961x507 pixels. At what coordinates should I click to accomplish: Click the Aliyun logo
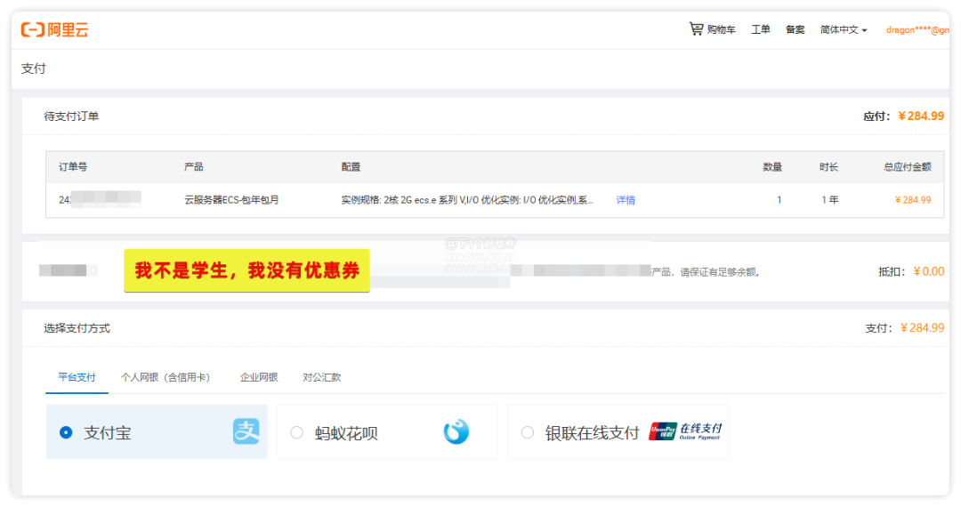(54, 29)
